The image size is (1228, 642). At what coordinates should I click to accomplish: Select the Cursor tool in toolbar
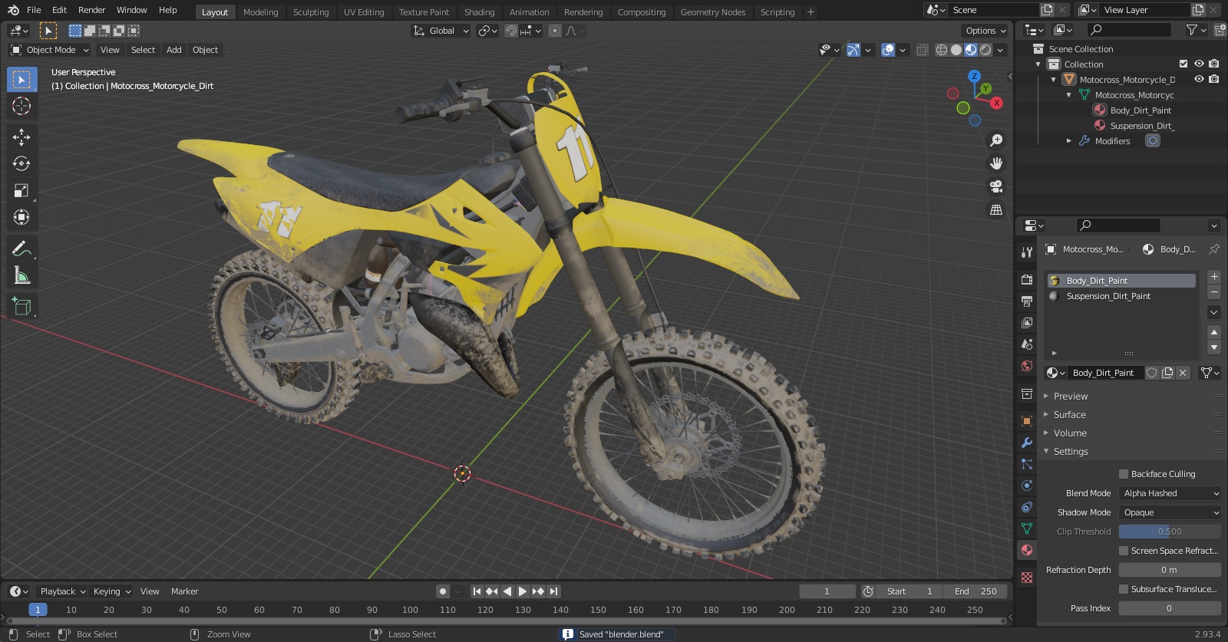(21, 106)
